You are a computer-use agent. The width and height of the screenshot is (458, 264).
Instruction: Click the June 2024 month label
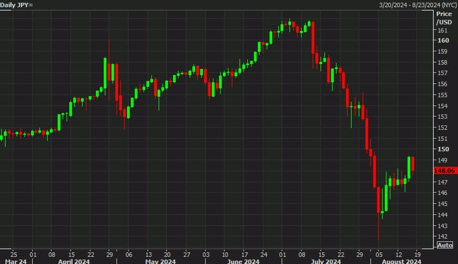pyautogui.click(x=243, y=261)
